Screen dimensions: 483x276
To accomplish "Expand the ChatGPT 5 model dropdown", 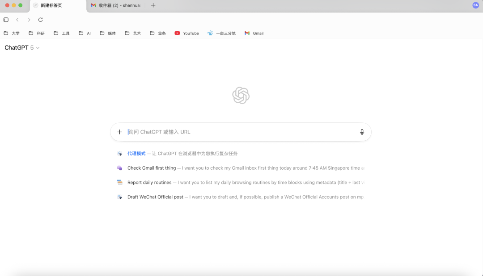I will click(22, 48).
